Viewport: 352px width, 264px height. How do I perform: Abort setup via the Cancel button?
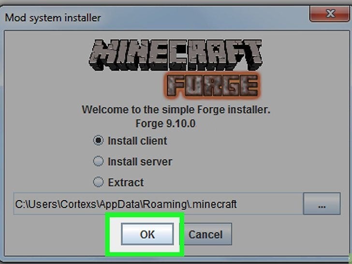pyautogui.click(x=206, y=234)
